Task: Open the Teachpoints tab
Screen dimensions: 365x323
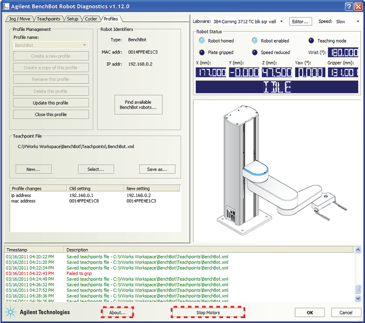Action: point(49,19)
